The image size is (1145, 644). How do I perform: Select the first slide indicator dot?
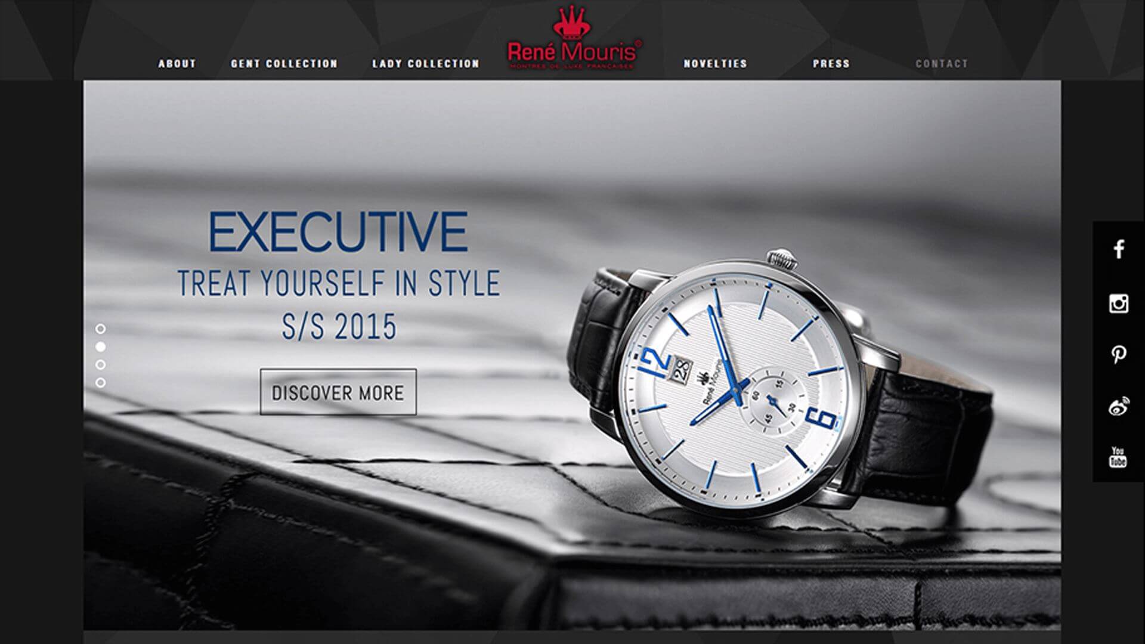[x=101, y=329]
